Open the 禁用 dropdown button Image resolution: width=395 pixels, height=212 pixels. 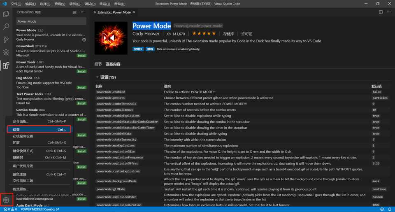pyautogui.click(x=138, y=49)
